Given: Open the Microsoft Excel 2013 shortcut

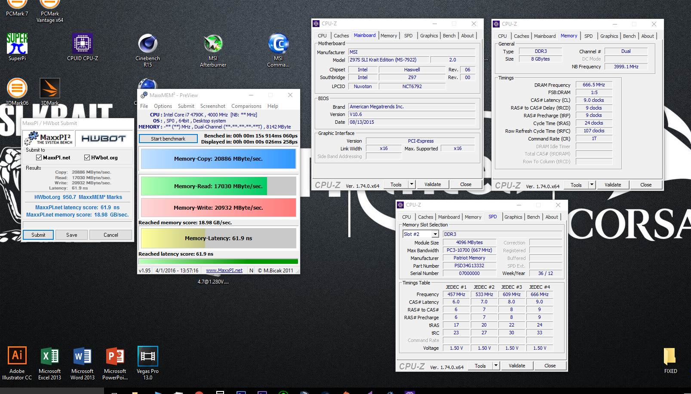Looking at the screenshot, I should 50,363.
